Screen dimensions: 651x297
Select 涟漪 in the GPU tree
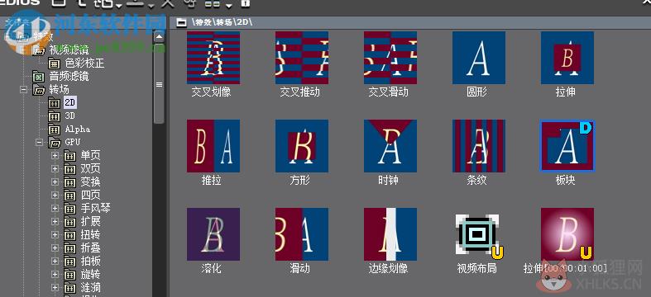pyautogui.click(x=90, y=287)
